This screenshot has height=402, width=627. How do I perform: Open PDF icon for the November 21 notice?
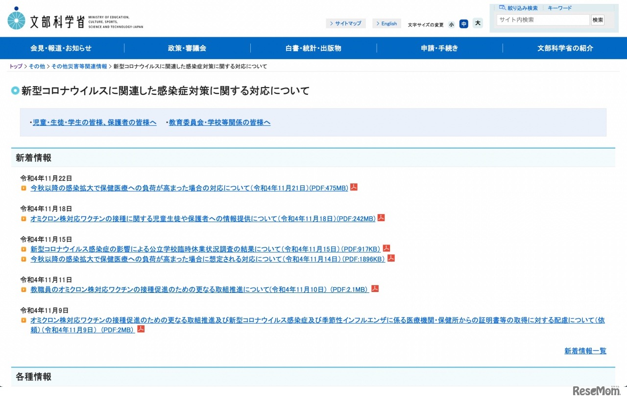tap(354, 187)
